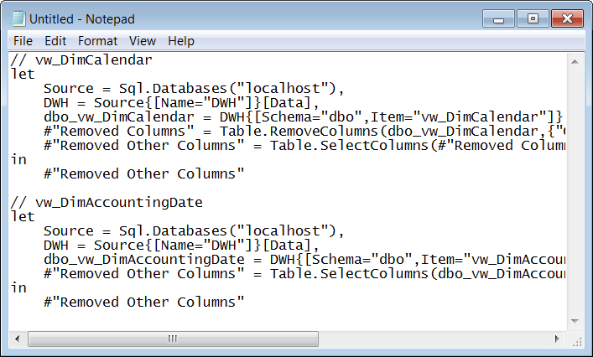Viewport: 593px width, 357px height.
Task: Open the View menu
Action: pos(143,41)
